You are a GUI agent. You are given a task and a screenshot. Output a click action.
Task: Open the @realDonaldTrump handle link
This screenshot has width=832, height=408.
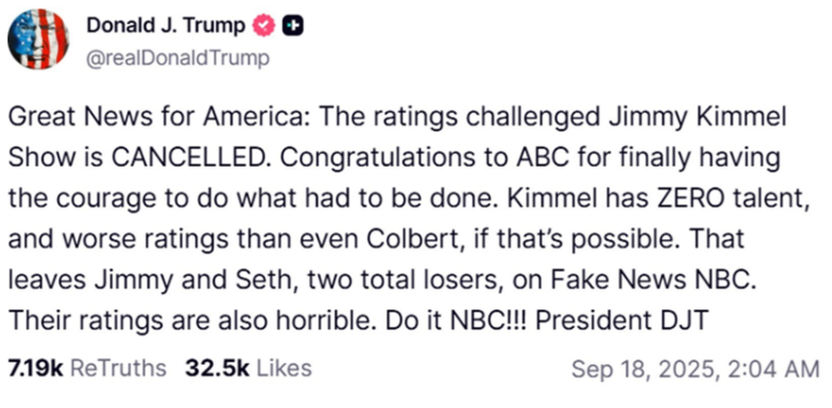pos(178,58)
